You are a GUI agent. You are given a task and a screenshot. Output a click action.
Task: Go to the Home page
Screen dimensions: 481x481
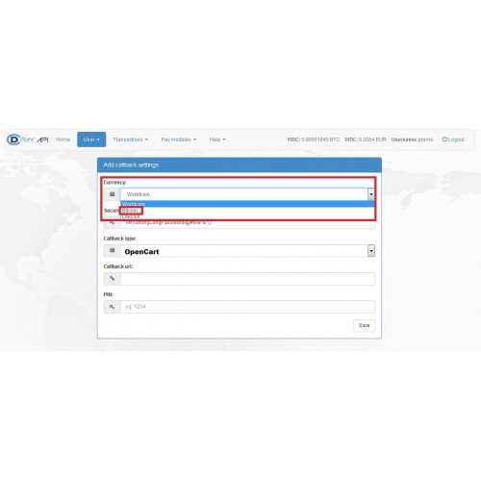point(63,139)
